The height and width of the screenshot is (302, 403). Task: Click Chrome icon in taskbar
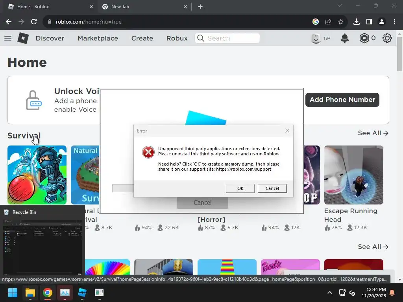point(48,293)
